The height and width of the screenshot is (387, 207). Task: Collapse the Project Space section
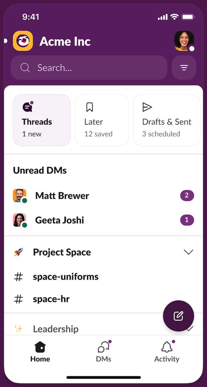tap(188, 252)
